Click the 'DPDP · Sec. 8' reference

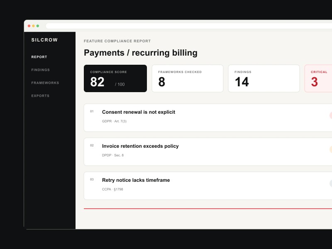[x=112, y=155]
